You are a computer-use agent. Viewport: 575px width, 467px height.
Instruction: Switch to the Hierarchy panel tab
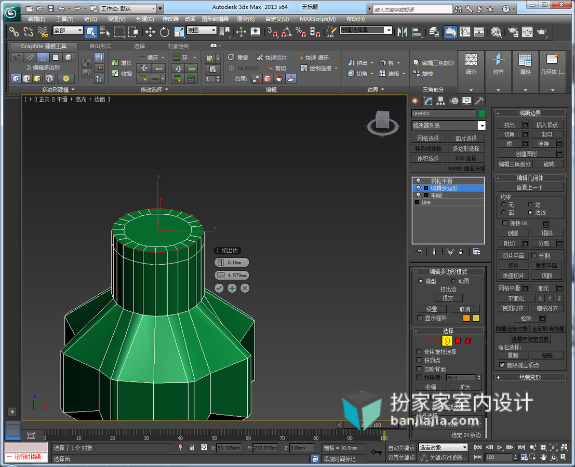[x=441, y=101]
